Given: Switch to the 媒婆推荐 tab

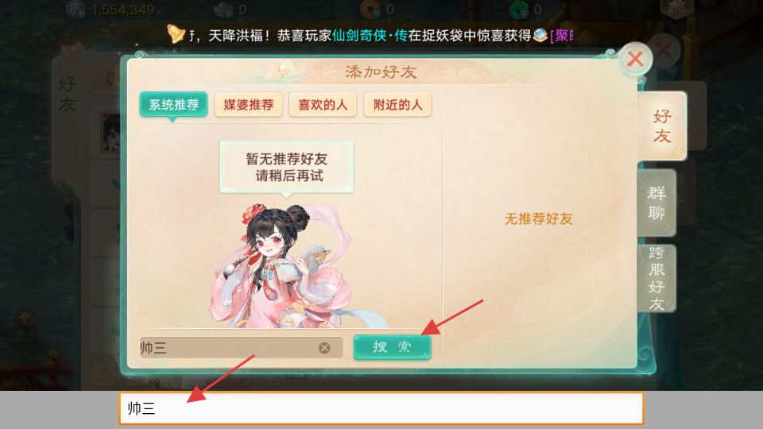Looking at the screenshot, I should pyautogui.click(x=249, y=105).
